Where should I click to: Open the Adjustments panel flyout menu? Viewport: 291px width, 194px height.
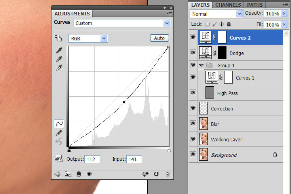point(169,13)
